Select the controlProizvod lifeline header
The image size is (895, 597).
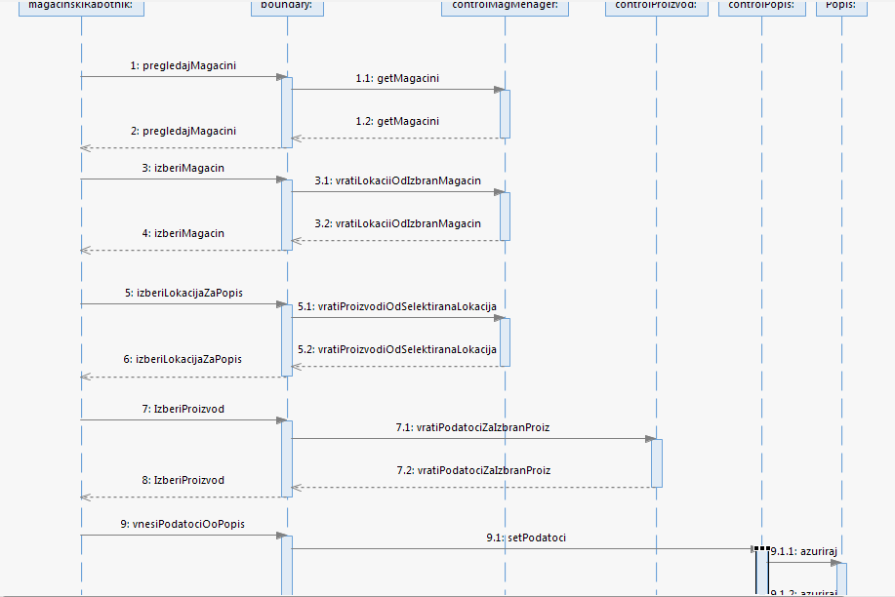coord(656,8)
